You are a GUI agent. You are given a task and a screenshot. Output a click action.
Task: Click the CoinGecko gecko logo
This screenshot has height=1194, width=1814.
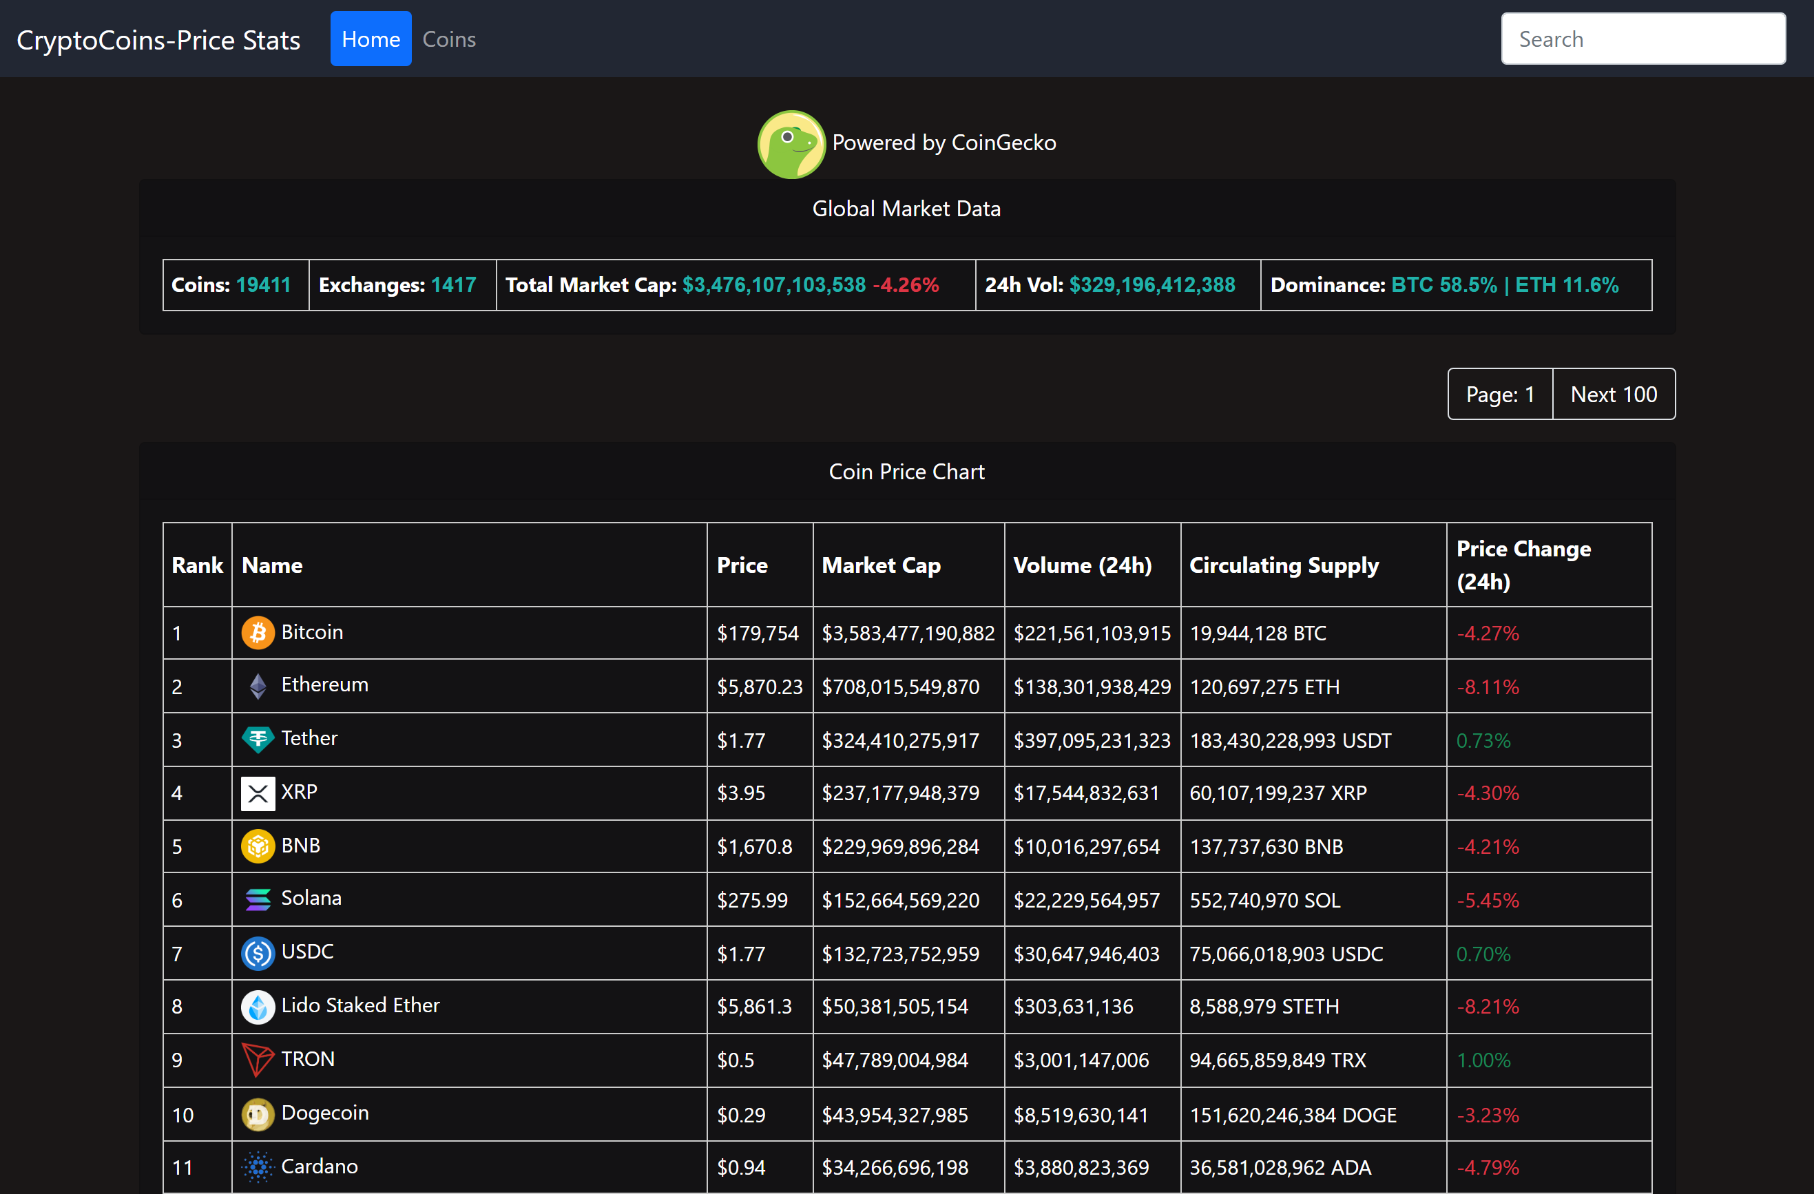pos(791,144)
